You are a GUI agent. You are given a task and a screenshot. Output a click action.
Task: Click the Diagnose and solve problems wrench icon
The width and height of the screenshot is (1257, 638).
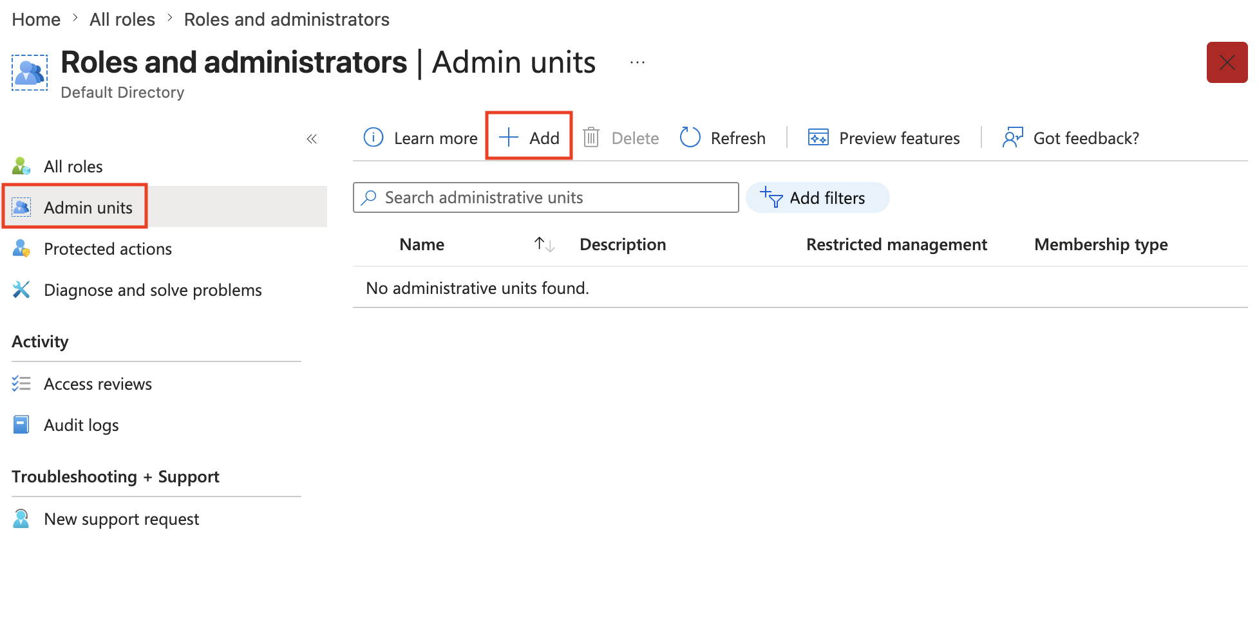coord(21,290)
